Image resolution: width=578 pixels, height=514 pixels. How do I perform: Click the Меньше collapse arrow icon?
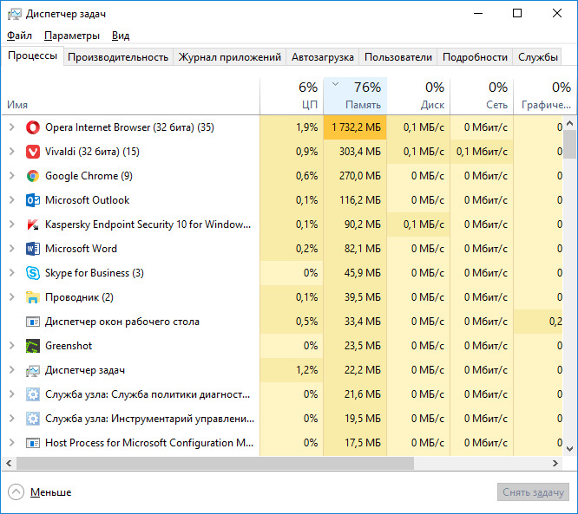tap(16, 492)
